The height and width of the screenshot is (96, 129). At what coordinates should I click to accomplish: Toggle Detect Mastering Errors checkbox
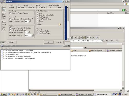(10, 30)
